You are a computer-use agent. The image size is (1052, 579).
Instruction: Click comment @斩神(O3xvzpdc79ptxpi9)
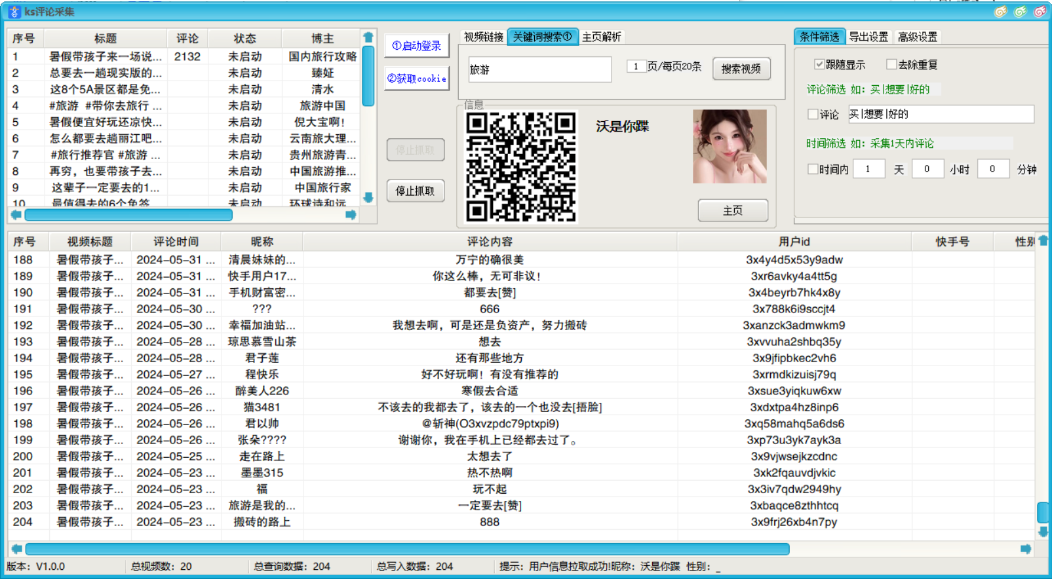490,424
